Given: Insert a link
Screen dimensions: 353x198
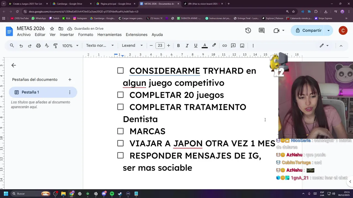Looking at the screenshot, I should (225, 46).
